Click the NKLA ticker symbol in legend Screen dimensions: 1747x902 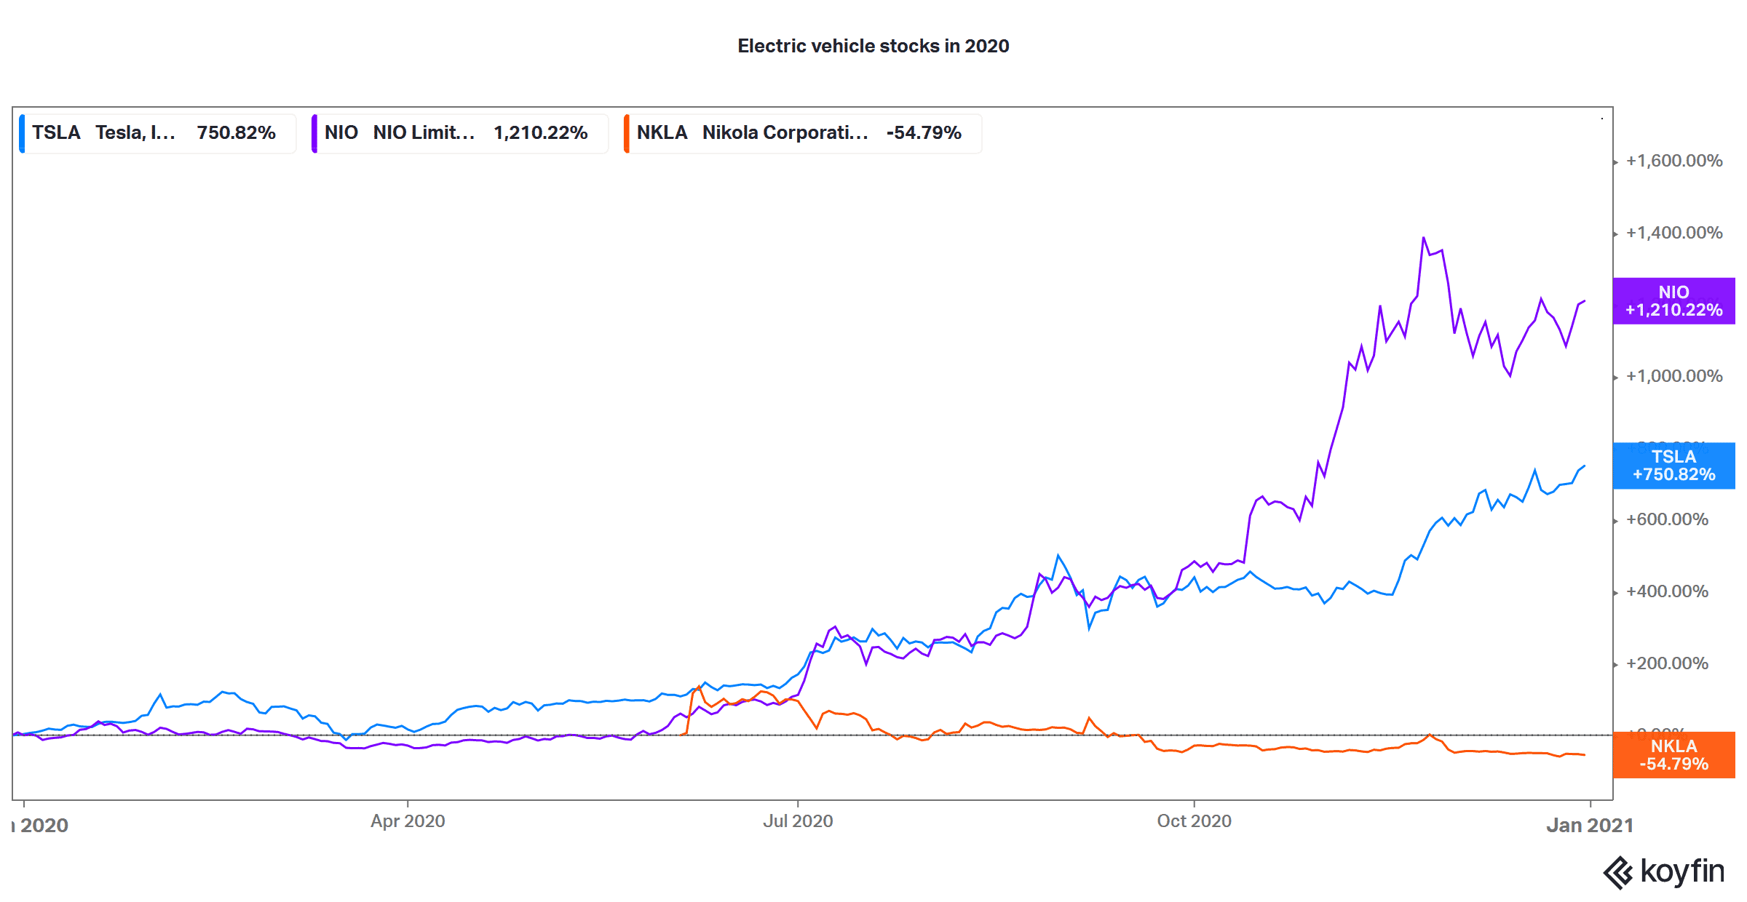coord(662,133)
